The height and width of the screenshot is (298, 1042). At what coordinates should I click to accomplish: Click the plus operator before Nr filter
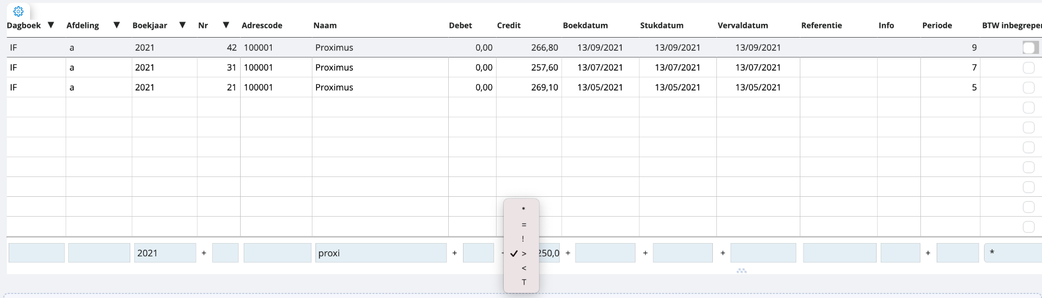pos(204,253)
